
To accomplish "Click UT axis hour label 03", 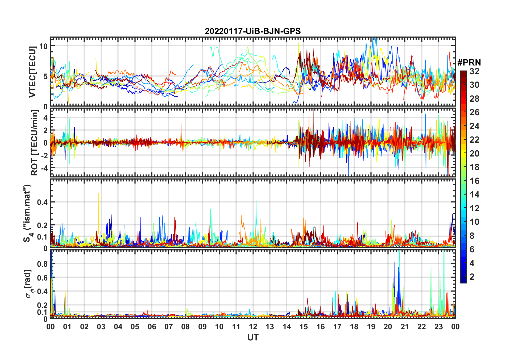I will pos(101,327).
